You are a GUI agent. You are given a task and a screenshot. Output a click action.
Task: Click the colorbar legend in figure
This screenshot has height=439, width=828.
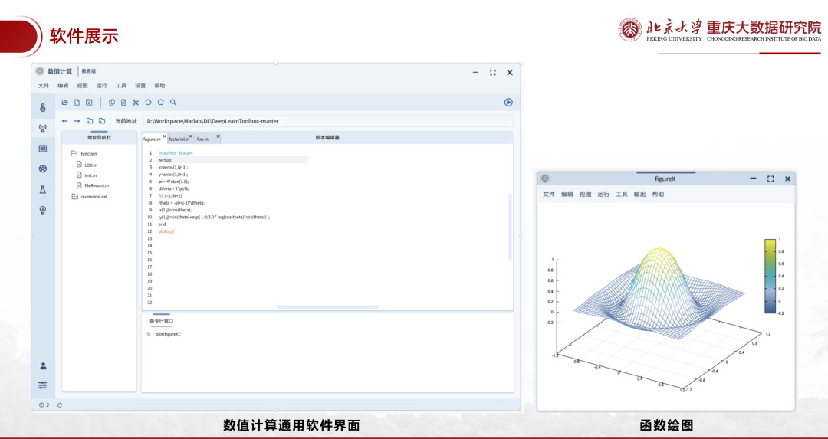point(770,276)
